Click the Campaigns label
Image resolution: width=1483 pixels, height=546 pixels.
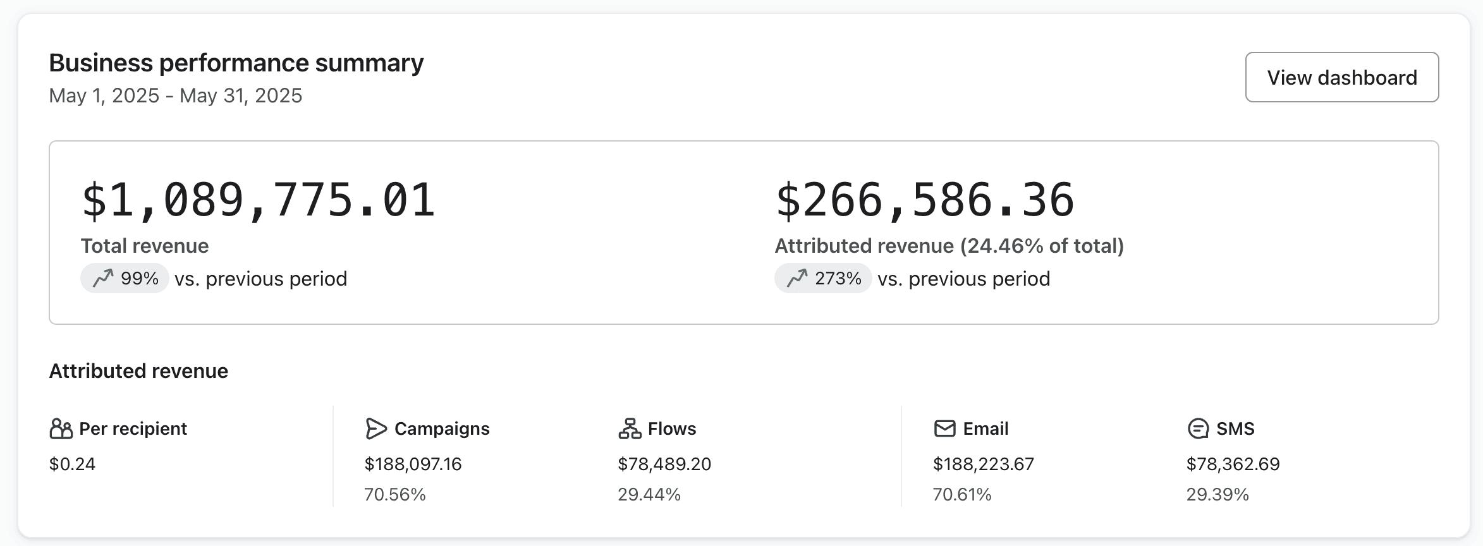(442, 429)
